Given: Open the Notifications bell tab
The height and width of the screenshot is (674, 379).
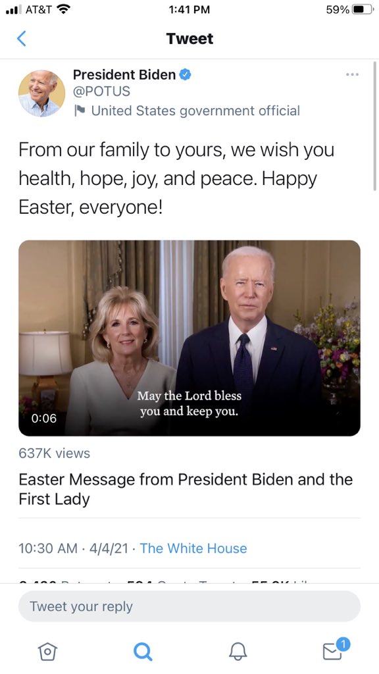Looking at the screenshot, I should [238, 652].
